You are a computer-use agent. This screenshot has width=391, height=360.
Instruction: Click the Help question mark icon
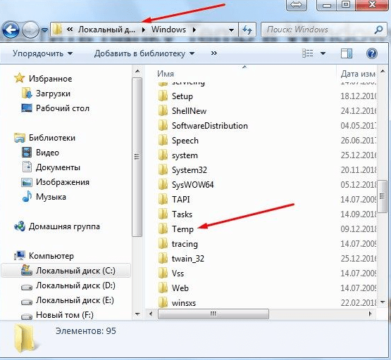click(371, 53)
